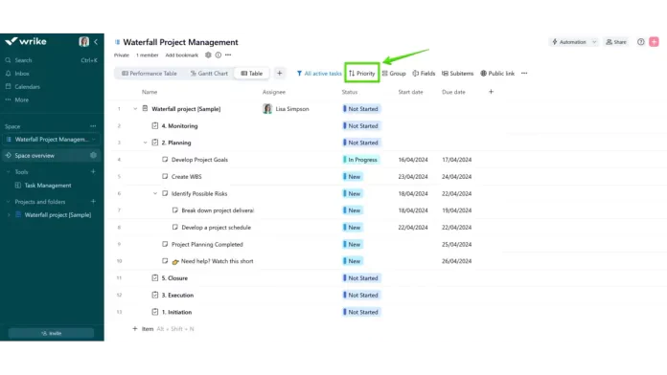
Task: Click Add bookmark link
Action: 182,55
